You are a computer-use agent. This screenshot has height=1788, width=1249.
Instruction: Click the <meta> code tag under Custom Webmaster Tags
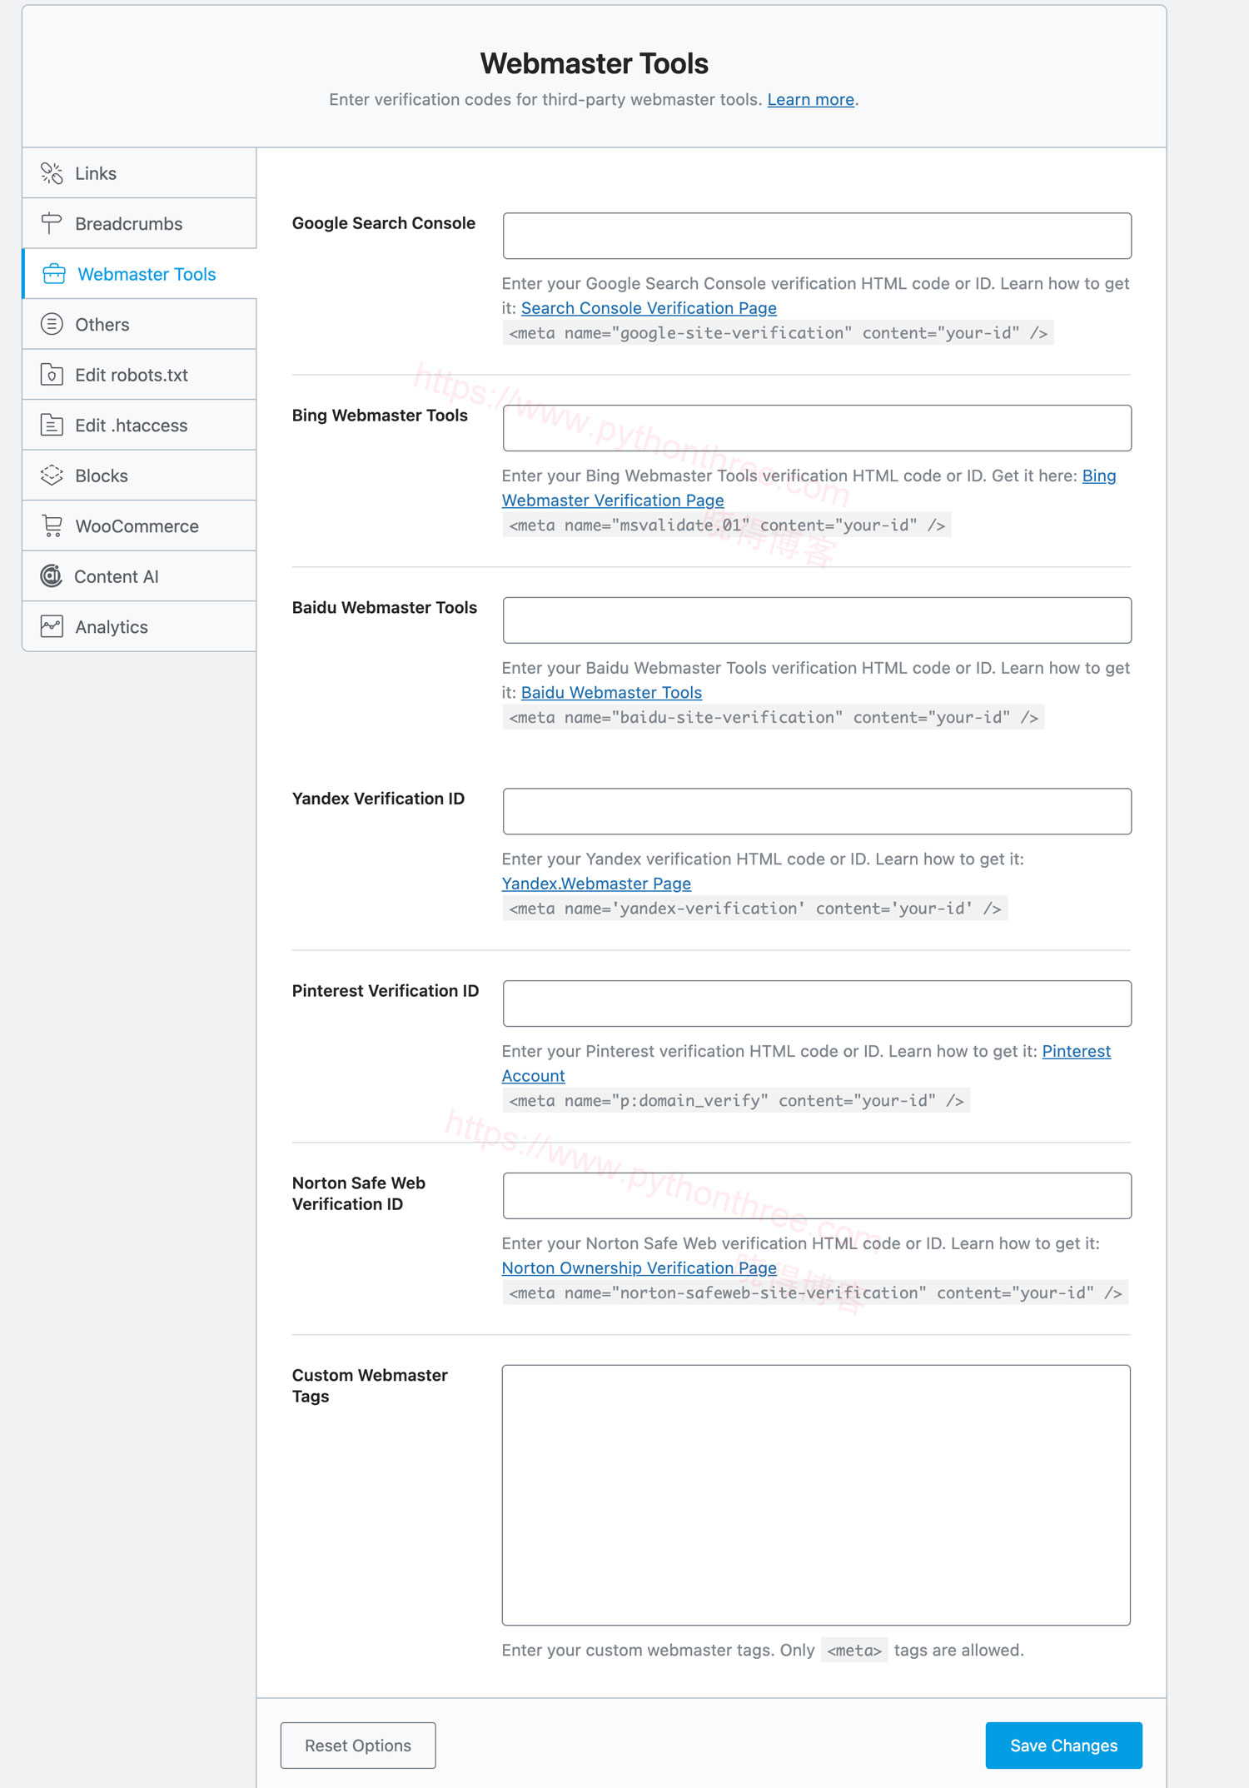coord(854,1651)
